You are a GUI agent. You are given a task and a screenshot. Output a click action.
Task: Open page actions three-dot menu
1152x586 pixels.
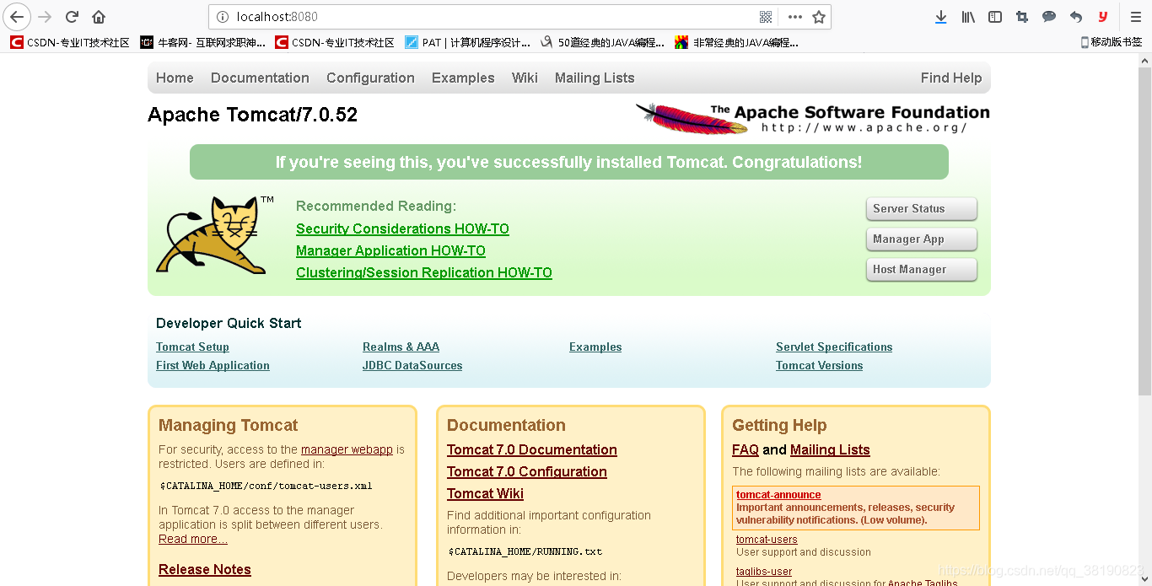click(794, 17)
